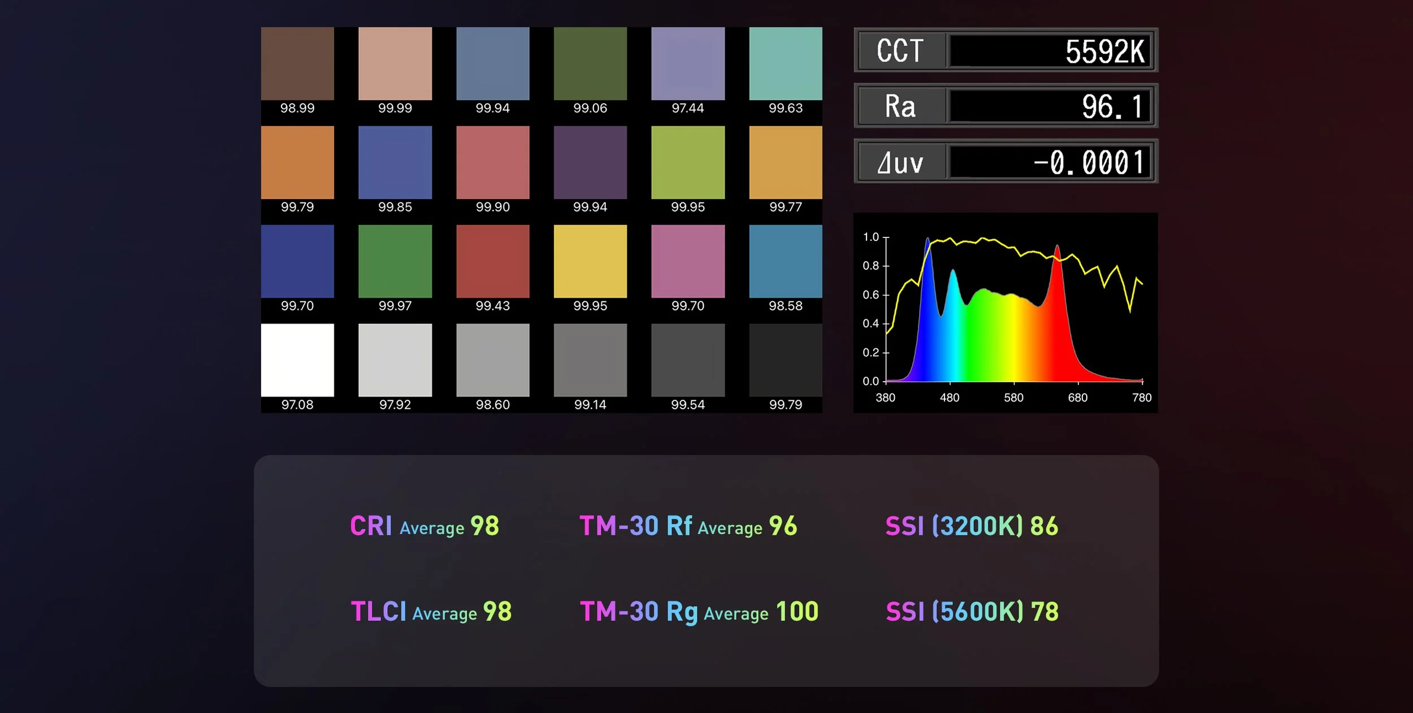Select the blue-gray swatch with 99.94 score
Image resolution: width=1413 pixels, height=713 pixels.
click(x=492, y=62)
